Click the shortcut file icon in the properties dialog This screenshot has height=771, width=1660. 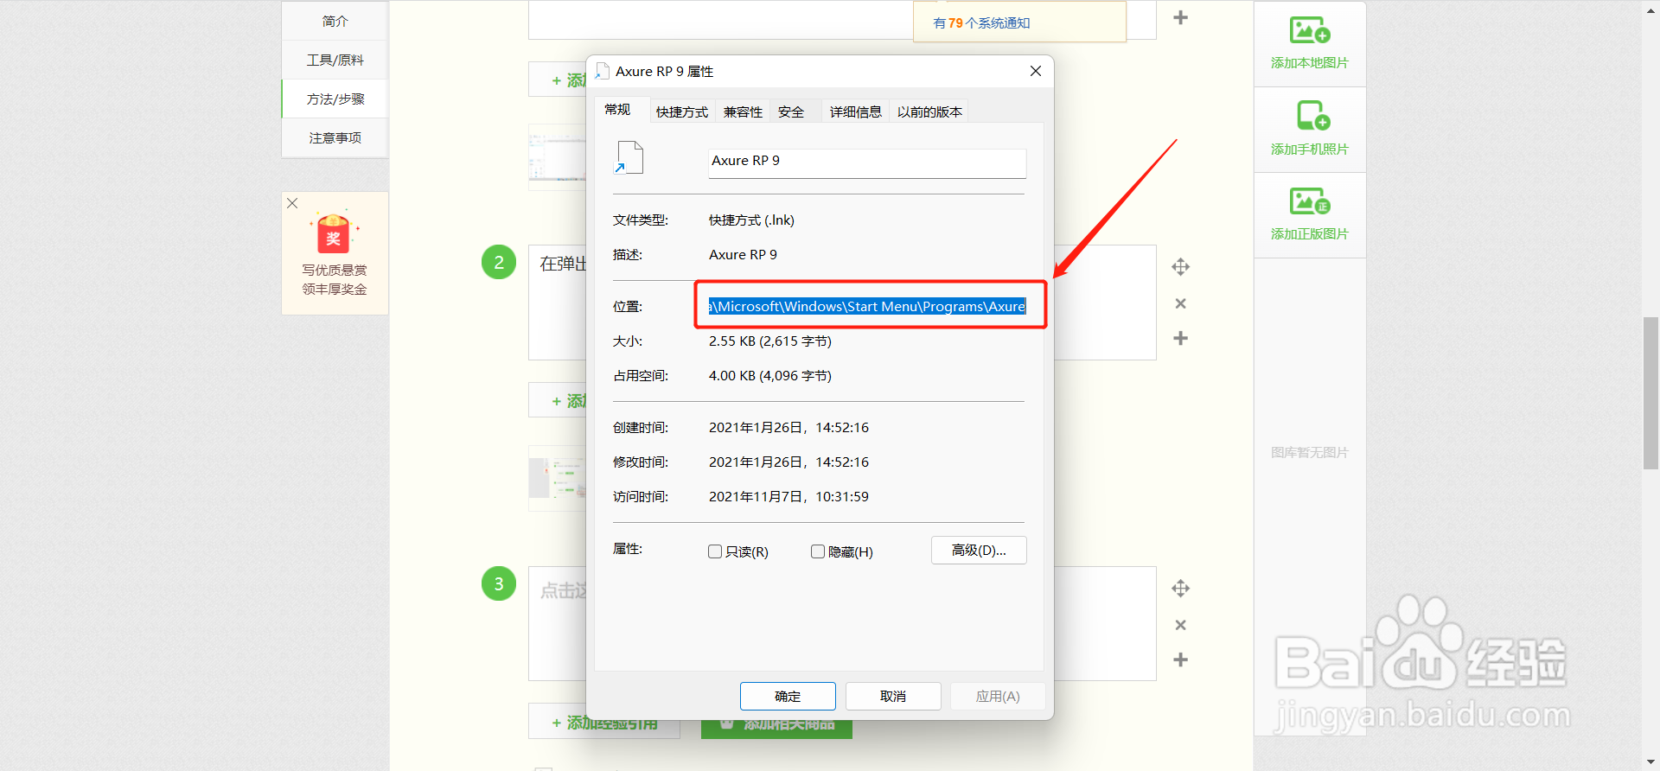(629, 158)
